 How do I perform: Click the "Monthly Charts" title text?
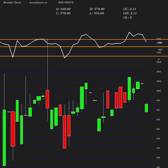(12, 2)
